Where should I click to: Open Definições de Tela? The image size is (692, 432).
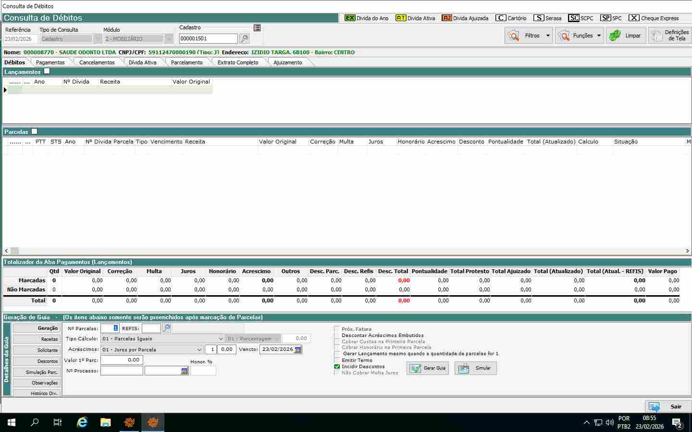[669, 36]
